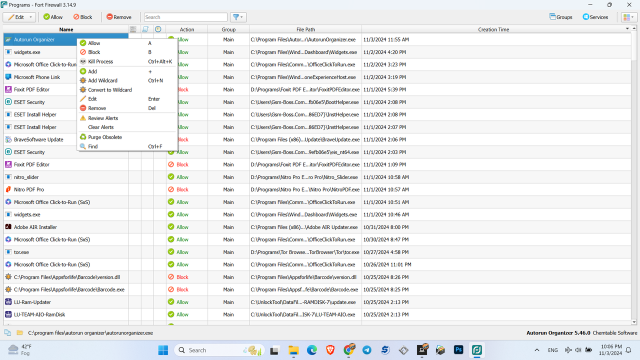Select the nitro_slider program name
The image size is (640, 360).
[26, 177]
